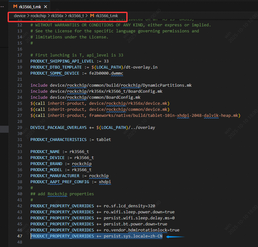This screenshot has height=247, width=258.
Task: Select the rk3566_t.mk tab title
Action: click(30, 6)
